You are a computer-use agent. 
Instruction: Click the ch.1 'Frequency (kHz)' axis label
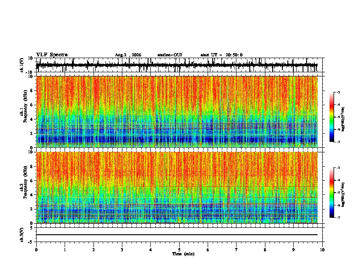tap(26, 107)
